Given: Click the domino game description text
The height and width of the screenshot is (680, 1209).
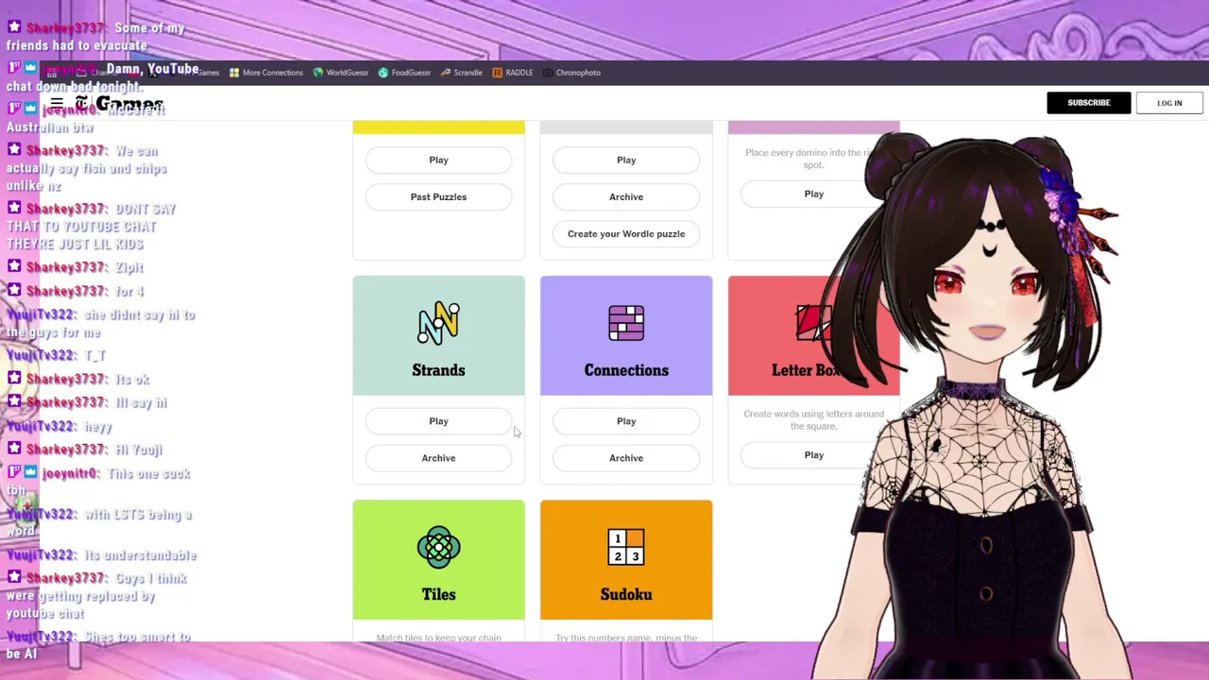Looking at the screenshot, I should pyautogui.click(x=812, y=159).
